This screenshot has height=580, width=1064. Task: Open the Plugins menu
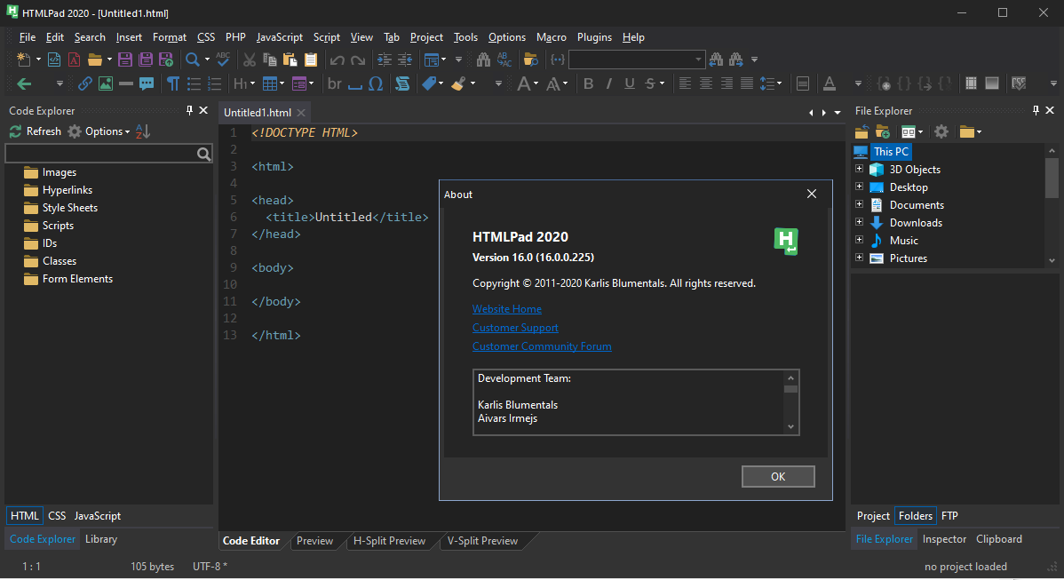594,37
